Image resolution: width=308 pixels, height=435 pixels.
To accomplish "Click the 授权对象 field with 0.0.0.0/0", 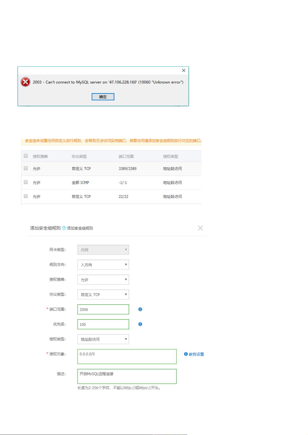I will coord(127,357).
